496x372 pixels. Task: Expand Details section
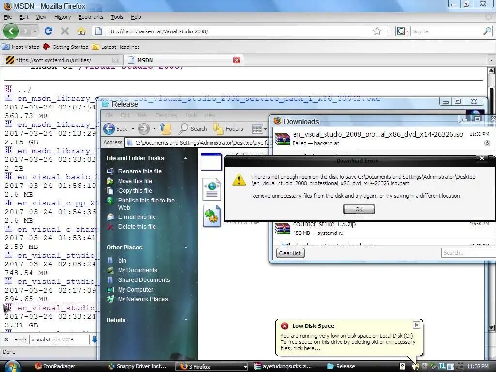tap(186, 320)
